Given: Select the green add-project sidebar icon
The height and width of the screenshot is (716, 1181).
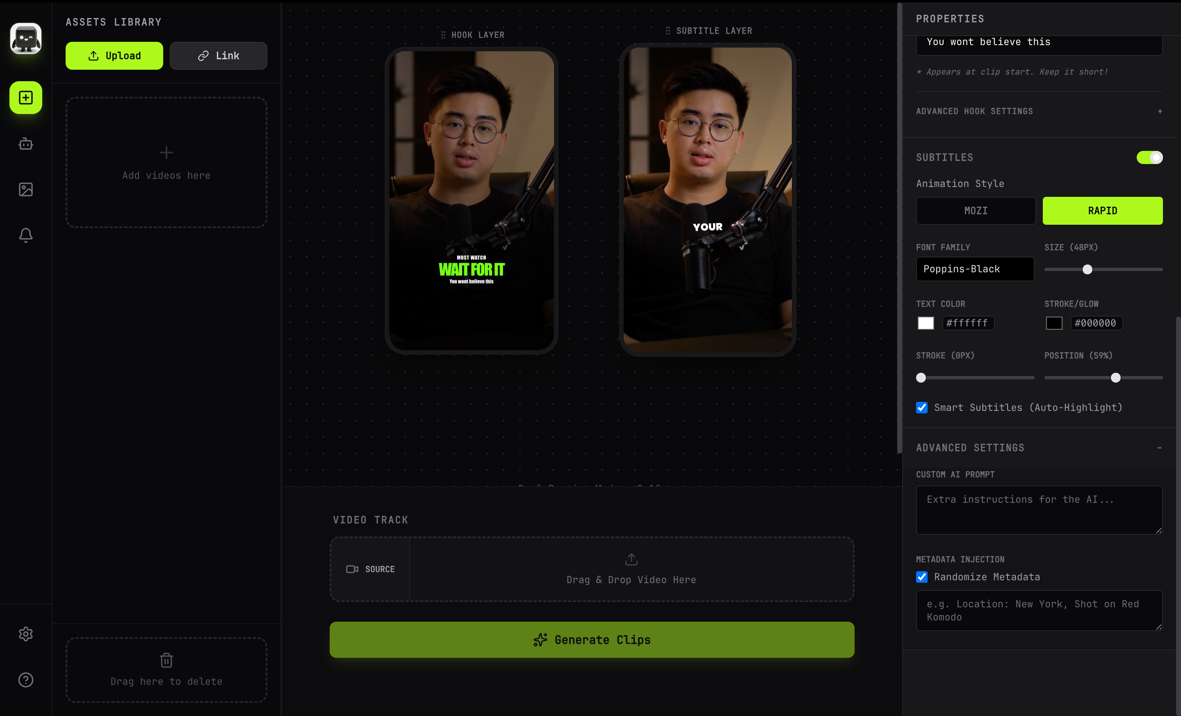Looking at the screenshot, I should (x=26, y=98).
